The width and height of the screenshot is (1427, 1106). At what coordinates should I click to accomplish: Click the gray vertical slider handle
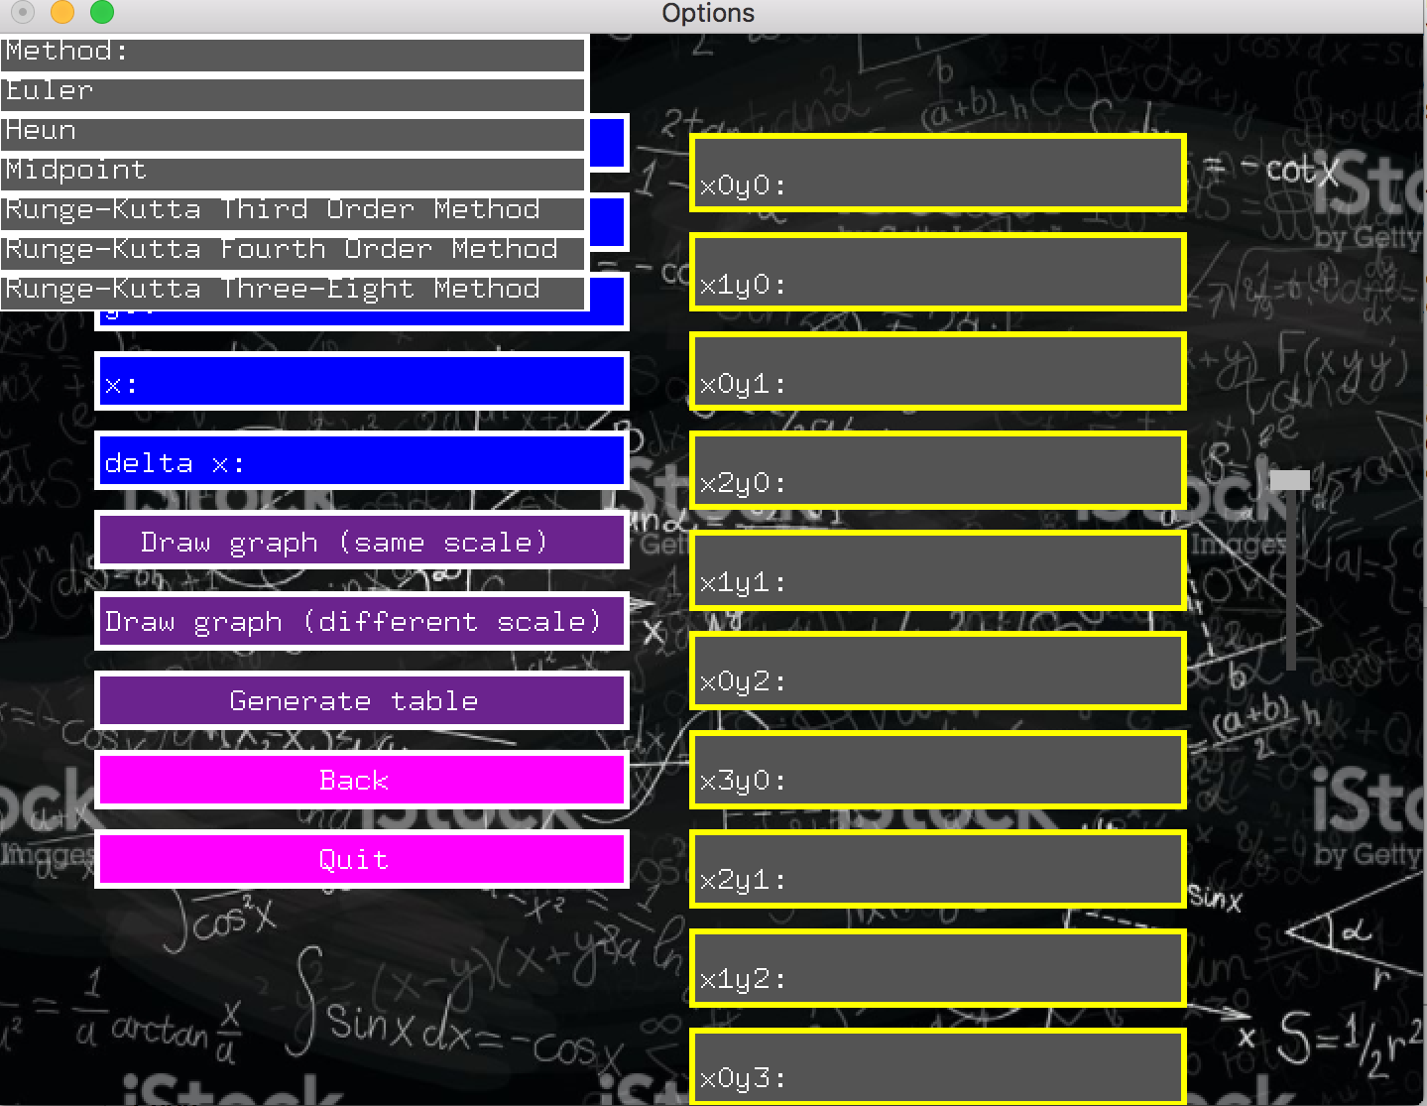pos(1290,480)
